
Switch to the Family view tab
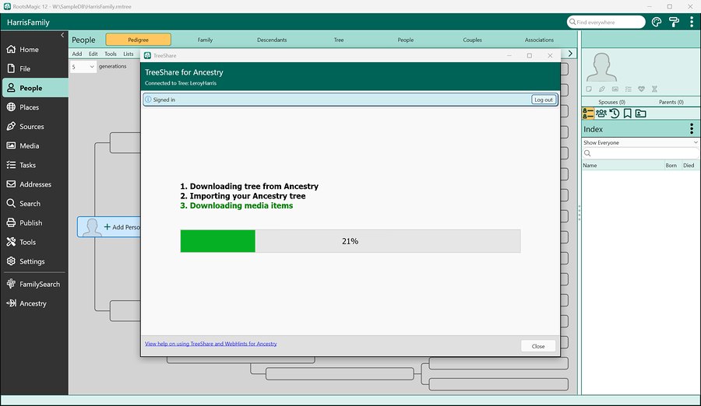point(205,40)
